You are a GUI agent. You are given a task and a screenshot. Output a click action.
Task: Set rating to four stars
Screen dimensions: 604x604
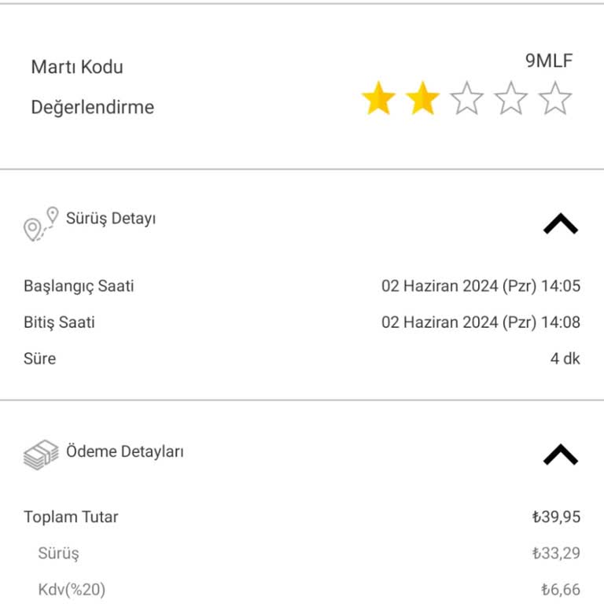point(510,100)
